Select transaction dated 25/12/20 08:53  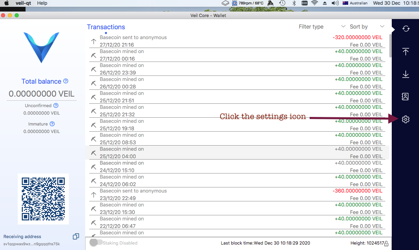click(x=237, y=138)
